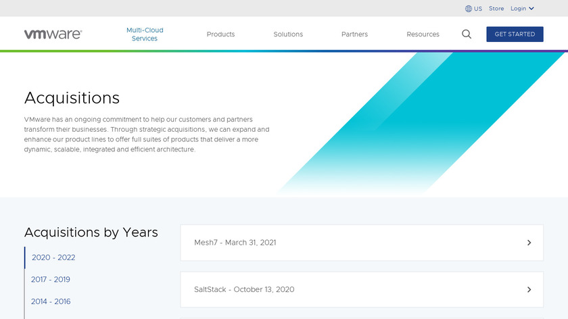568x319 pixels.
Task: Click the Acquisitions page heading
Action: (x=72, y=97)
